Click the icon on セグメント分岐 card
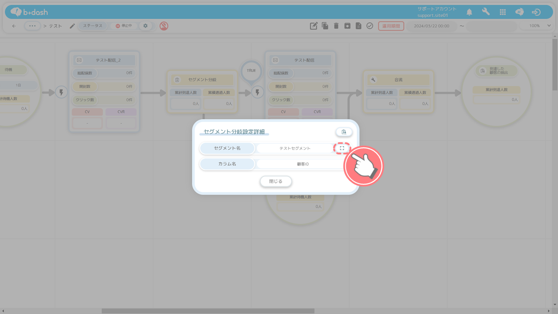 [x=177, y=80]
